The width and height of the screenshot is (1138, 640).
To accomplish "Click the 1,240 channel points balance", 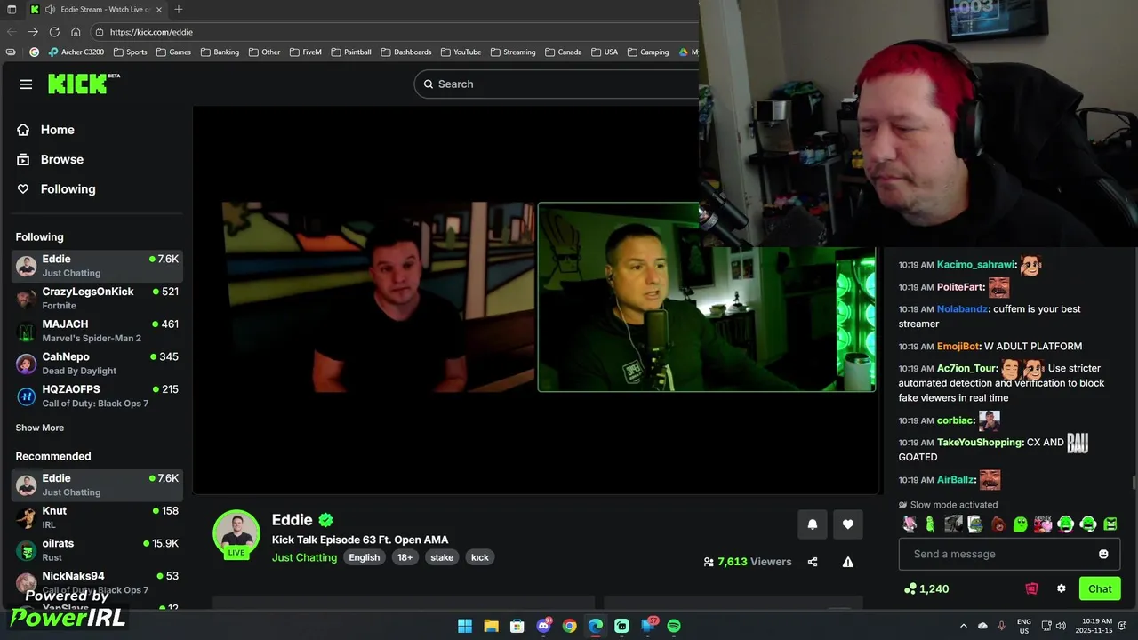I will [x=926, y=588].
